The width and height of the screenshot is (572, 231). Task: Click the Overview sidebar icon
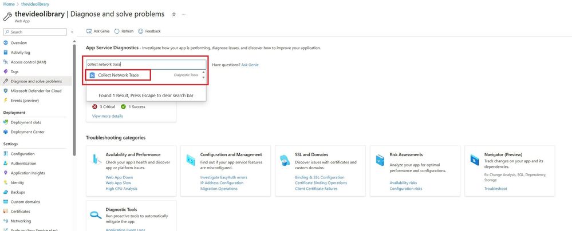[6, 43]
